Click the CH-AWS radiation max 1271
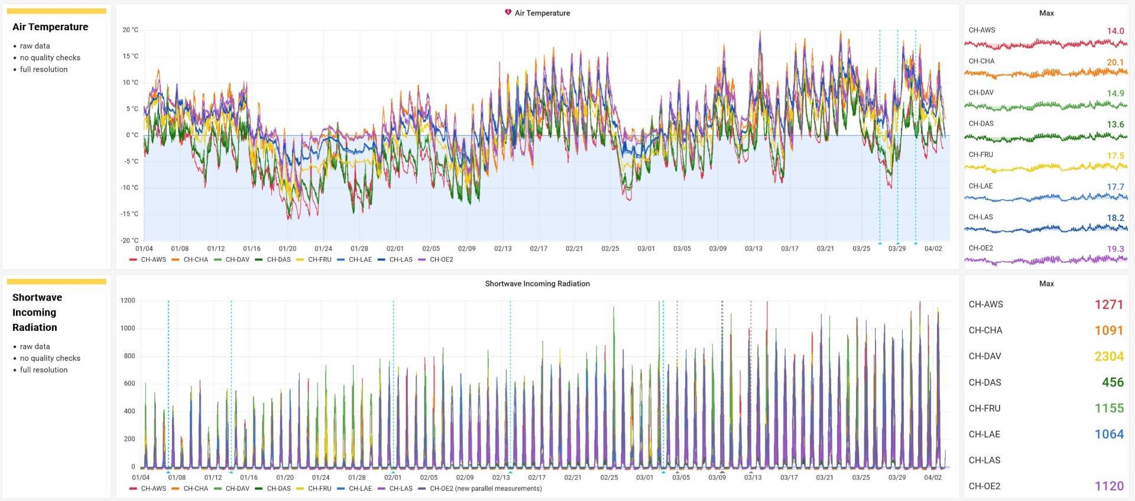 pyautogui.click(x=1108, y=304)
